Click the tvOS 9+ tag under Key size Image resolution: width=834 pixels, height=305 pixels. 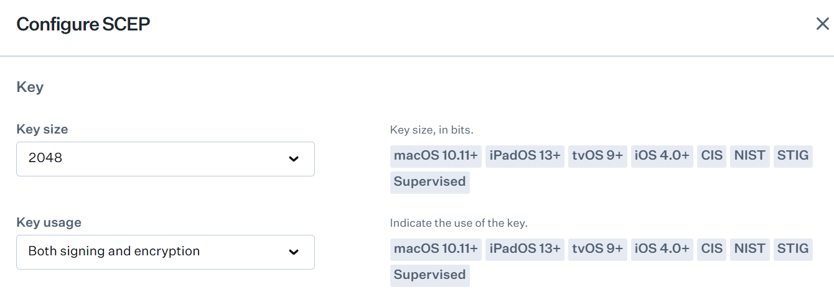coord(597,156)
